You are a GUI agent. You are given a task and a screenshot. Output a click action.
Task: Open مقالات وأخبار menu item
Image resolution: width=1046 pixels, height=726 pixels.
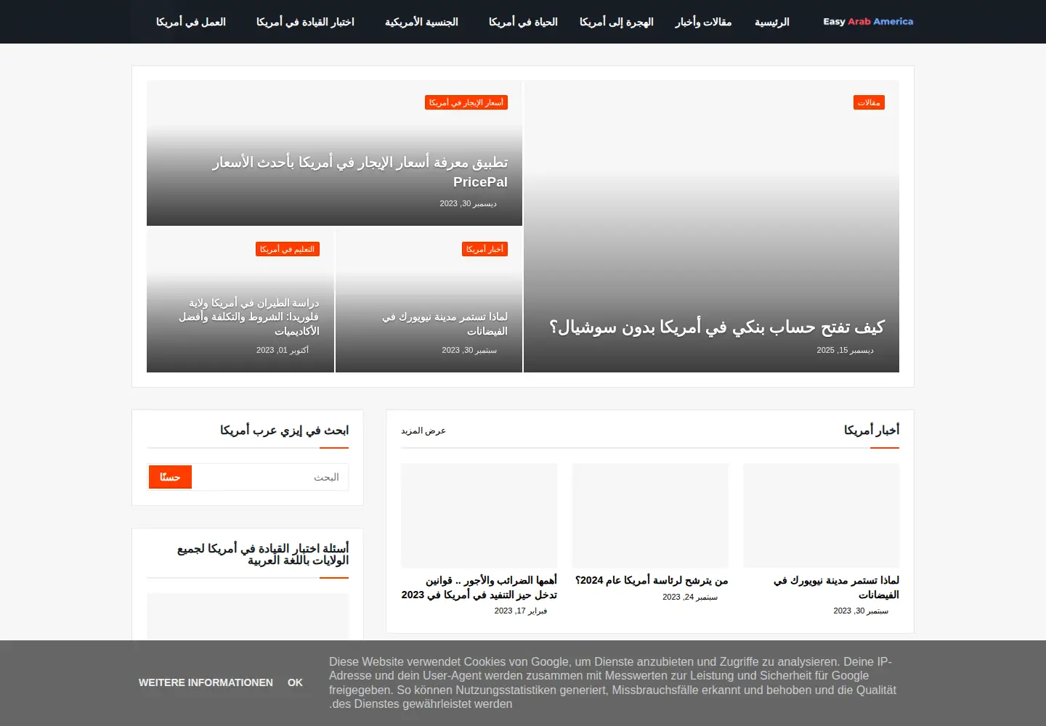[x=703, y=22]
